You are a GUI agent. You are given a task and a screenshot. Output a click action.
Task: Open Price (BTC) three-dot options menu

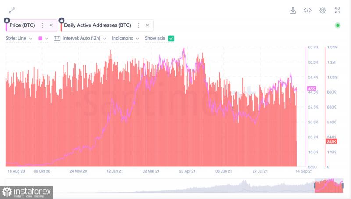tap(42, 25)
